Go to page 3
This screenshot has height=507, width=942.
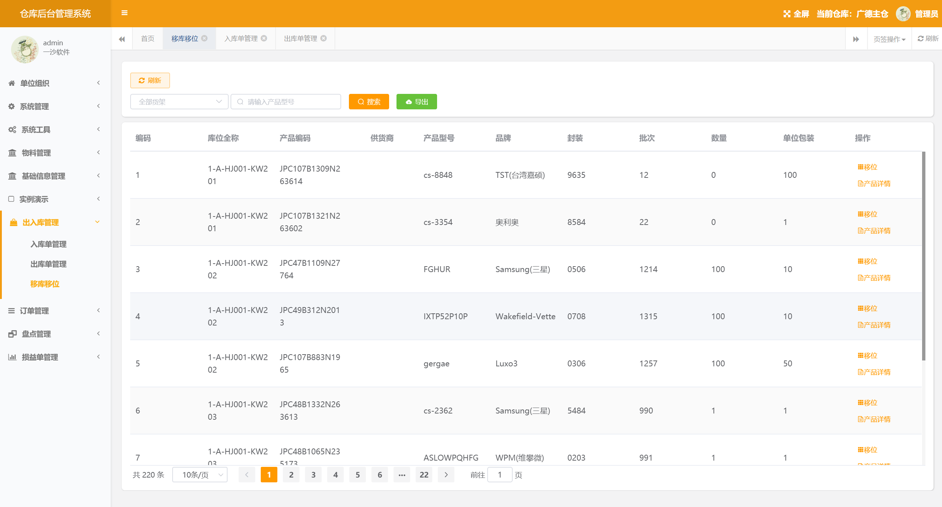point(313,475)
